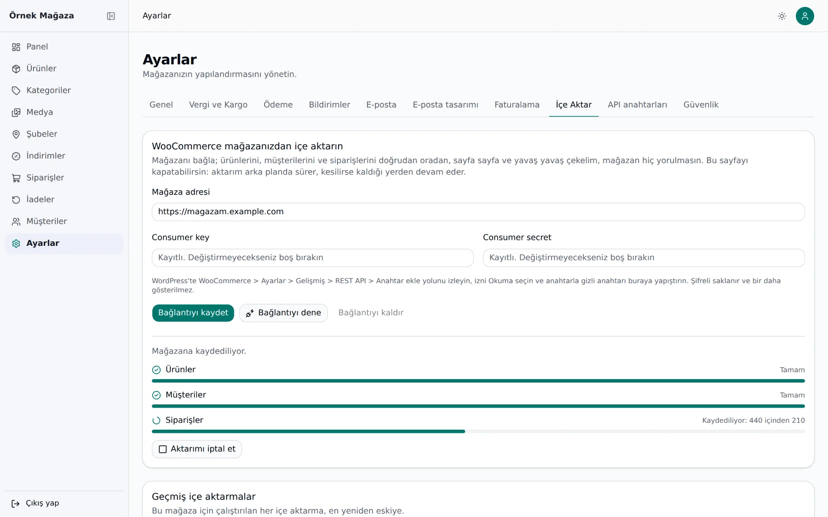The height and width of the screenshot is (517, 828).
Task: Click the Müşteriler completed checkmark icon
Action: (156, 395)
